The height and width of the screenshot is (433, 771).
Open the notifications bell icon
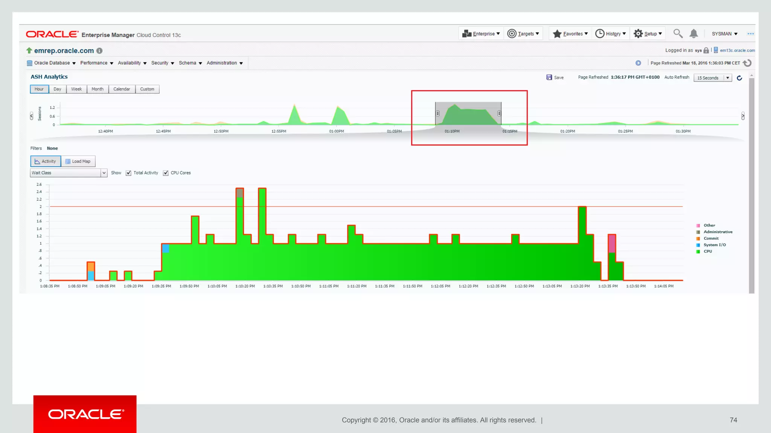(x=693, y=33)
